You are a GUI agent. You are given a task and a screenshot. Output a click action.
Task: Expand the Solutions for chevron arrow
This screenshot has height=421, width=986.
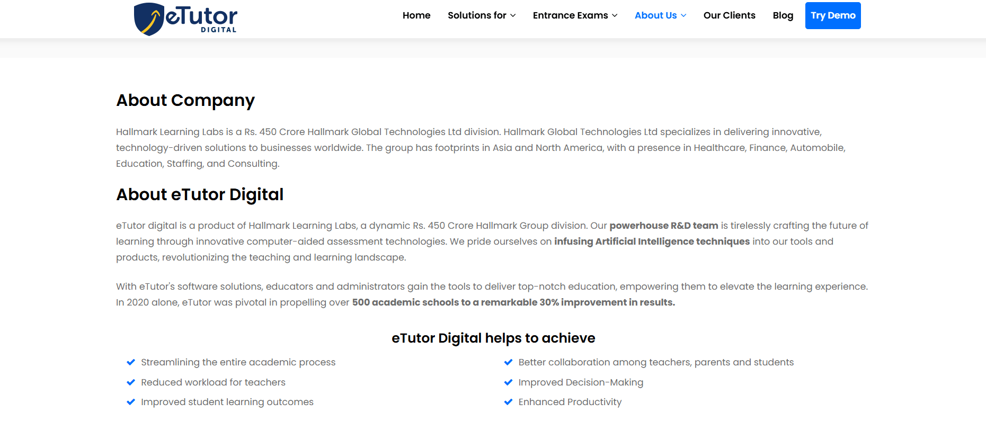[513, 16]
